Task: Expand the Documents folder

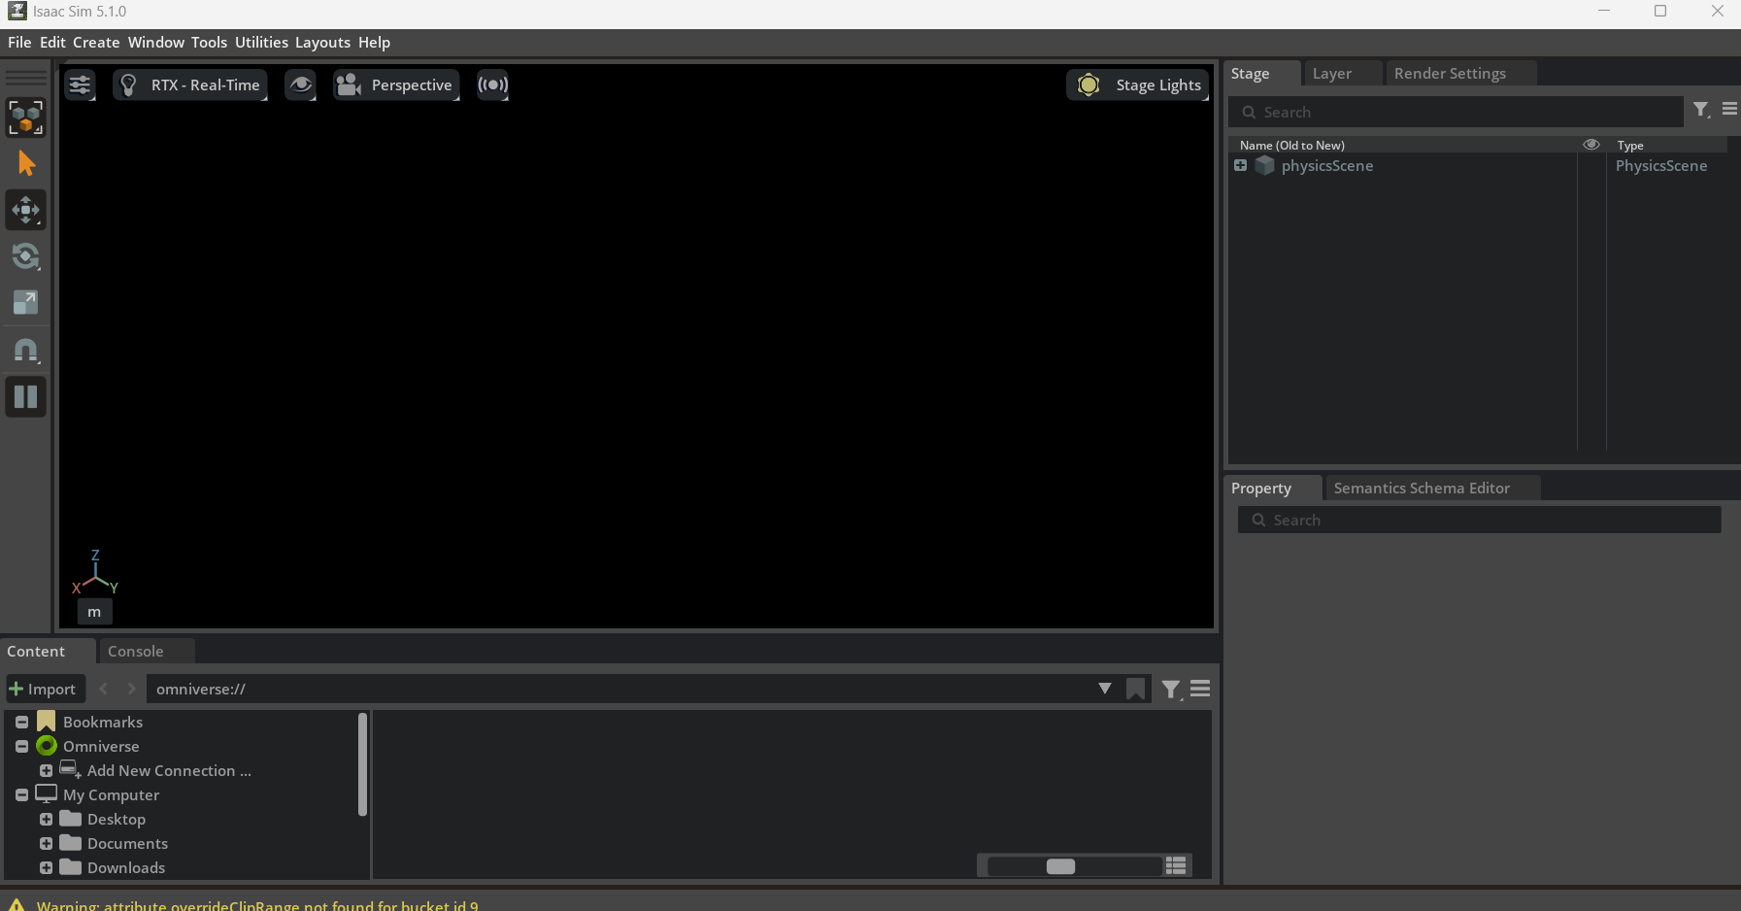Action: [x=46, y=844]
